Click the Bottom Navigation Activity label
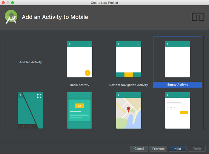The width and height of the screenshot is (209, 154). pyautogui.click(x=128, y=85)
